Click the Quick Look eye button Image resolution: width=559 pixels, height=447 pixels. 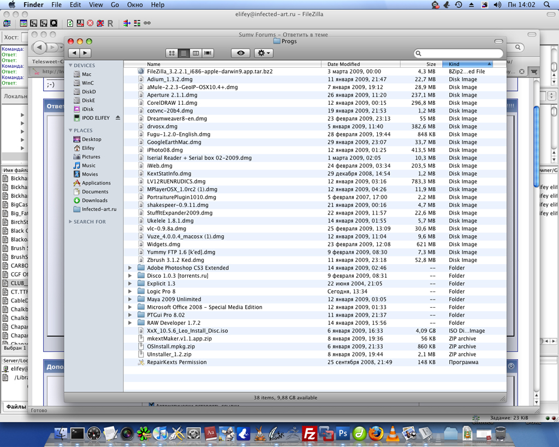coord(241,53)
